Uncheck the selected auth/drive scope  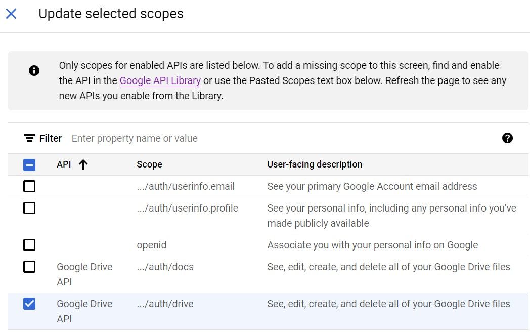click(29, 304)
